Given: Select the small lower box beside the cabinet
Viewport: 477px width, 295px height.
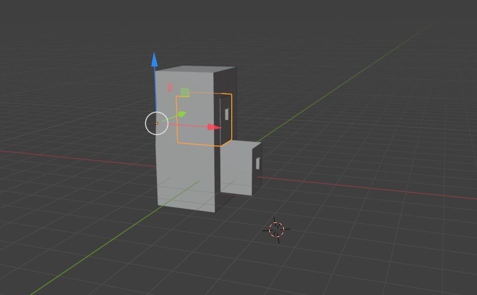Looking at the screenshot, I should coord(240,168).
